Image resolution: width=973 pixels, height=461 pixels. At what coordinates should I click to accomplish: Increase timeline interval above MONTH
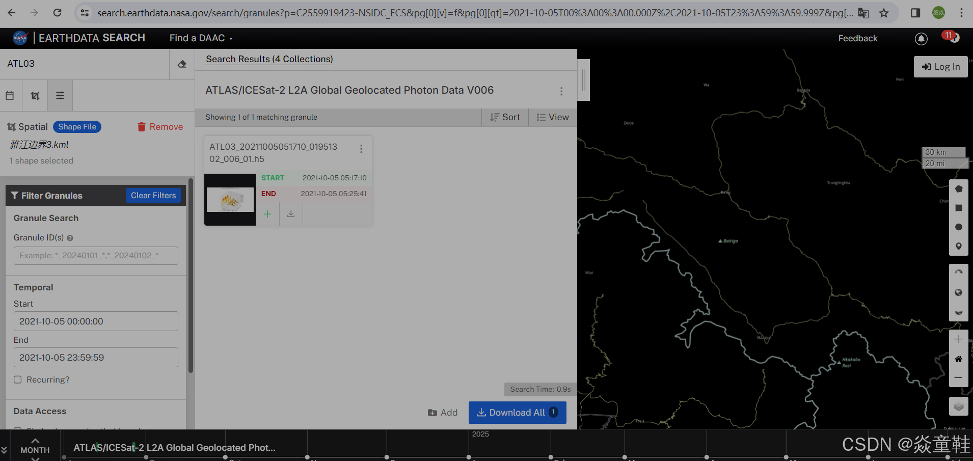tap(35, 441)
